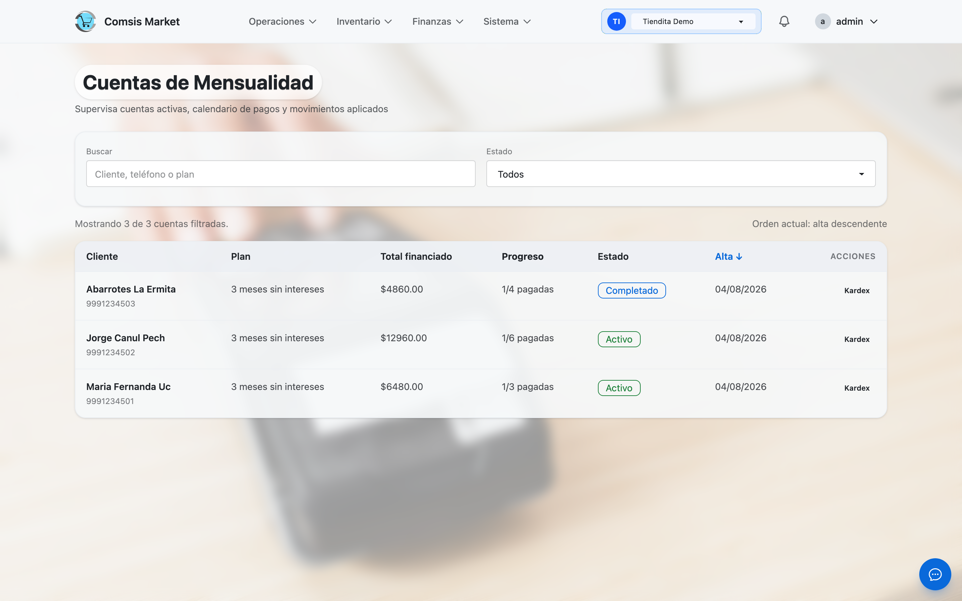Open the Finanzas menu

coord(438,21)
